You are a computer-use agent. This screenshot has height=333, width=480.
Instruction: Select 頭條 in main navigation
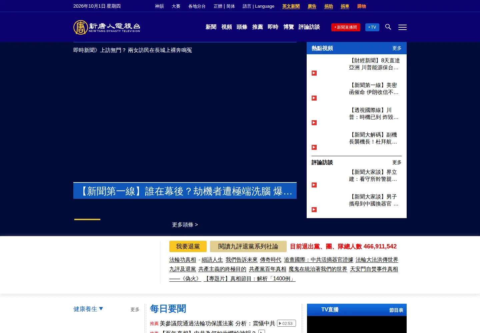(x=242, y=27)
